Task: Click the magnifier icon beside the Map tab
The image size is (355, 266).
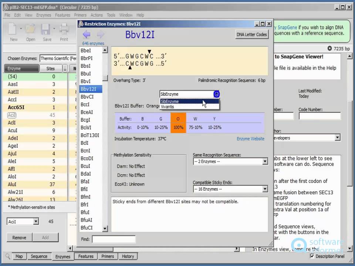Action: tap(8, 256)
